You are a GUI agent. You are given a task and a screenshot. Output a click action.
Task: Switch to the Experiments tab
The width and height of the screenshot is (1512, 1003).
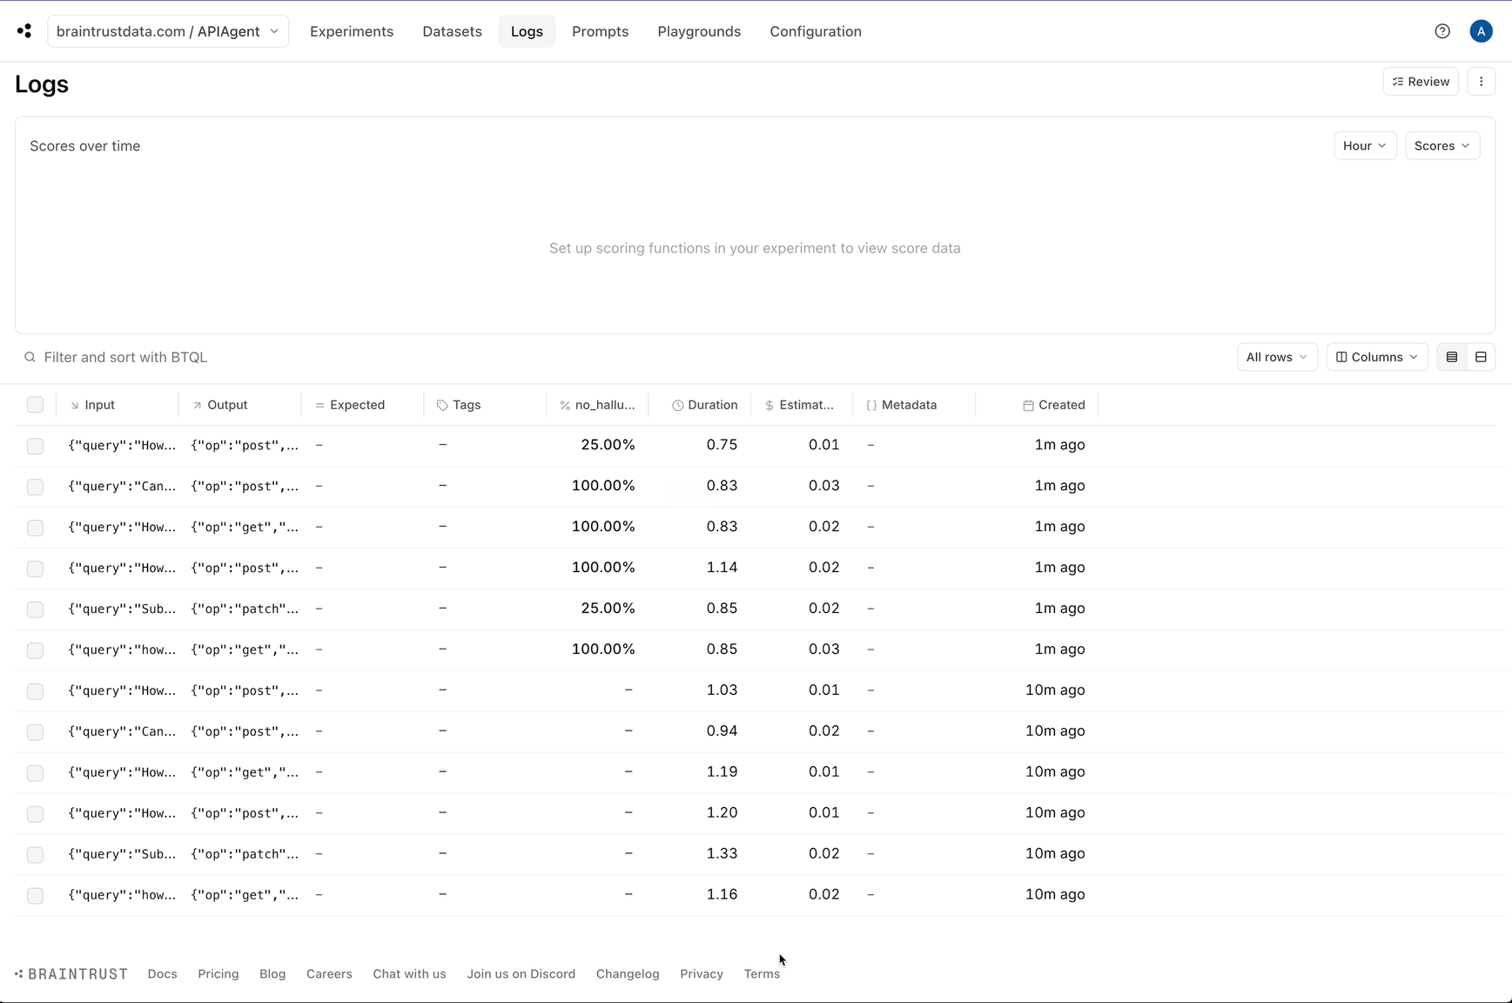click(x=352, y=31)
